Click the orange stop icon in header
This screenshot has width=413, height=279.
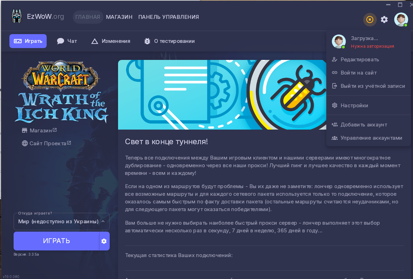click(370, 20)
